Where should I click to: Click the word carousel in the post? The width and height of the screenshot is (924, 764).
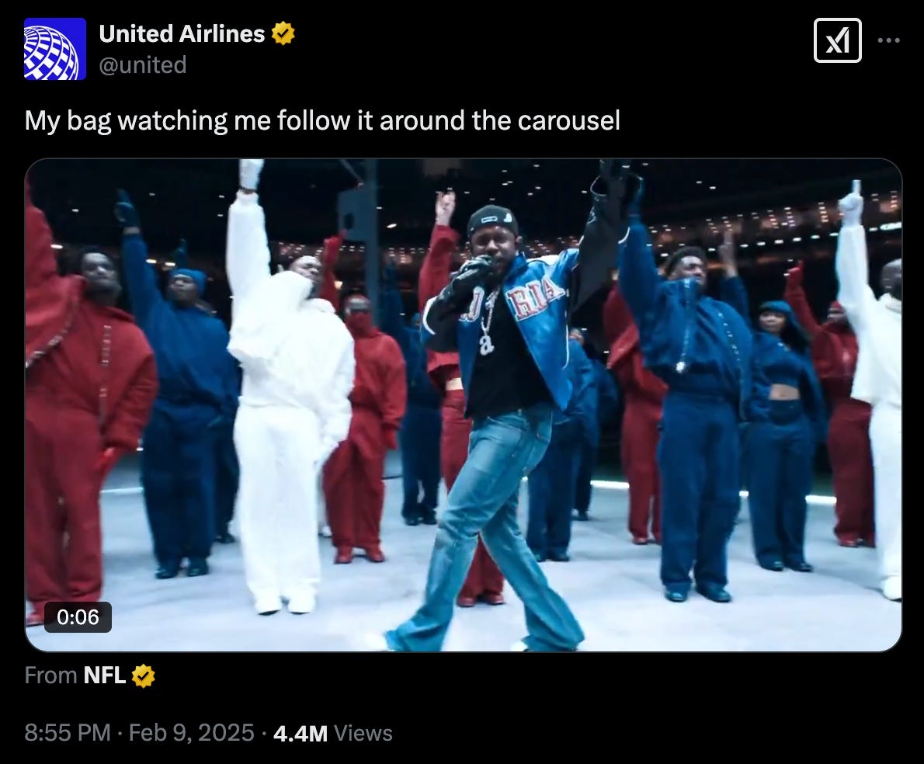(x=568, y=120)
